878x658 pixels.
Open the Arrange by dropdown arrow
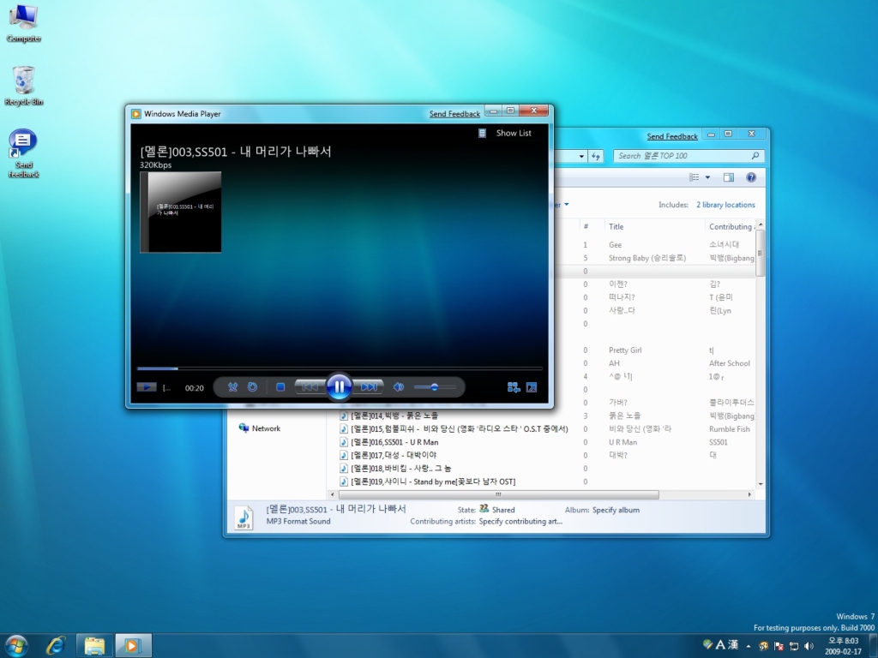[567, 204]
